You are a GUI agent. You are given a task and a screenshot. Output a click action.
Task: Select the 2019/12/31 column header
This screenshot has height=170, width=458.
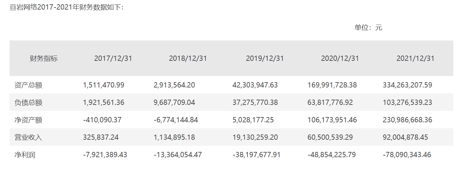pos(265,59)
